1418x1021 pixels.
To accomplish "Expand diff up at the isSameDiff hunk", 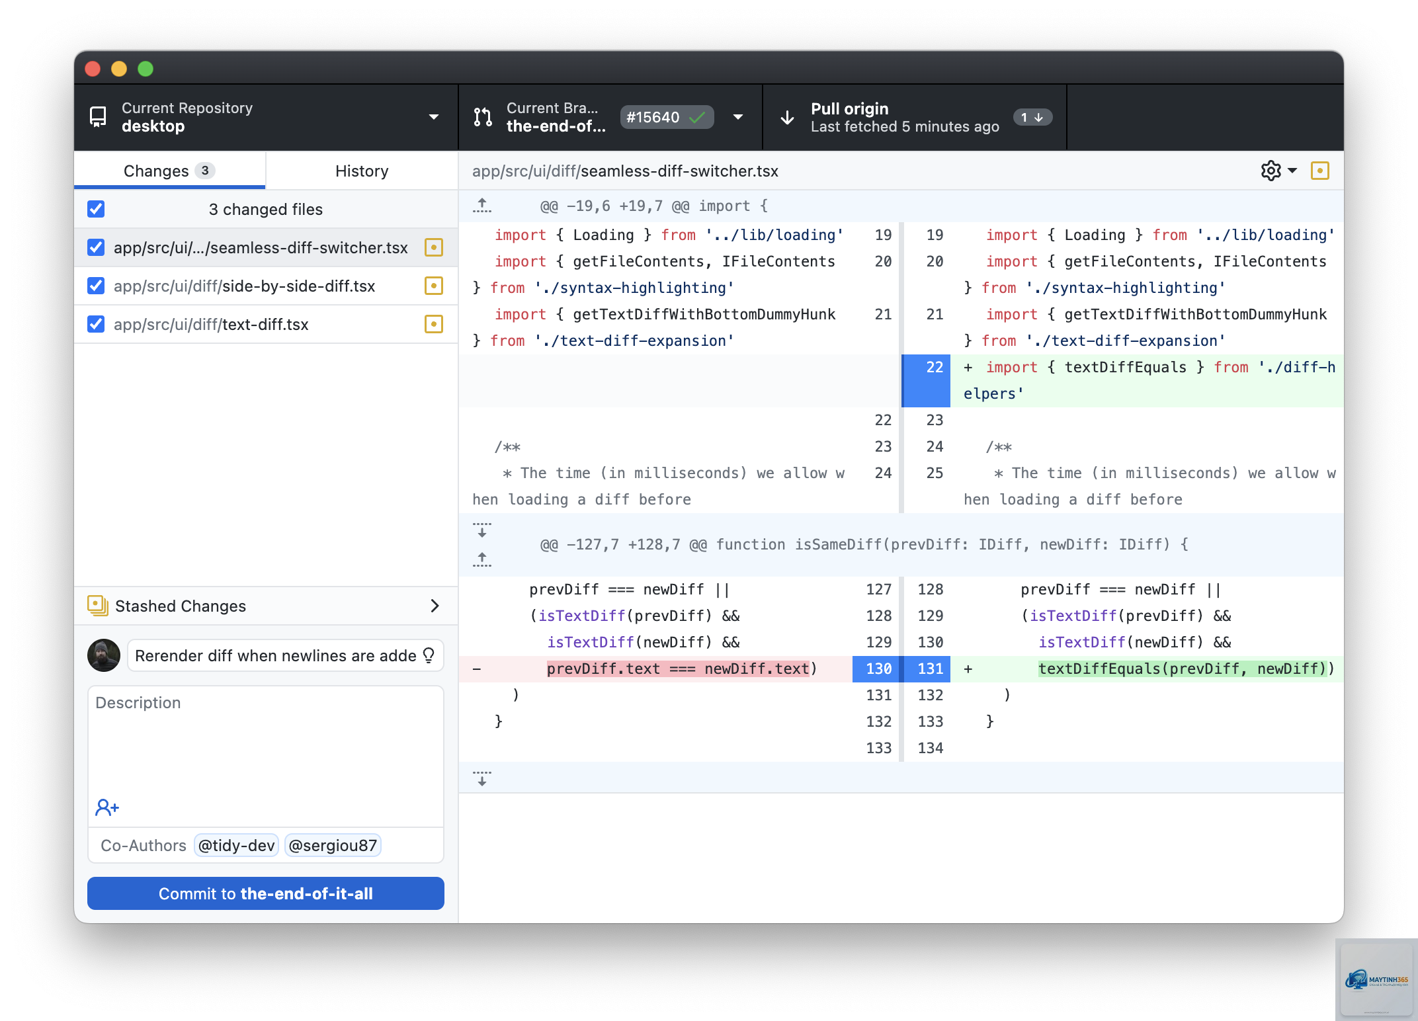I will [x=482, y=559].
